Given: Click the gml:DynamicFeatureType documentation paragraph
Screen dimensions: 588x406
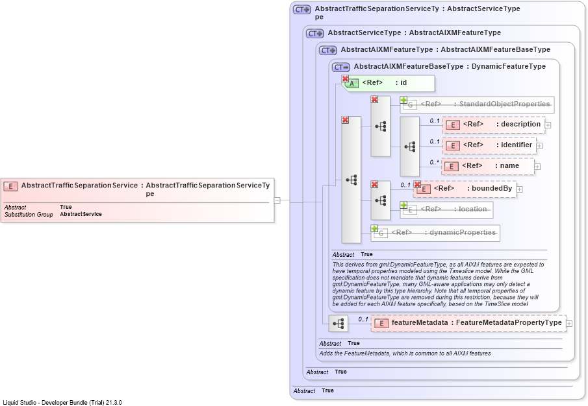Looking at the screenshot, I should tap(438, 284).
